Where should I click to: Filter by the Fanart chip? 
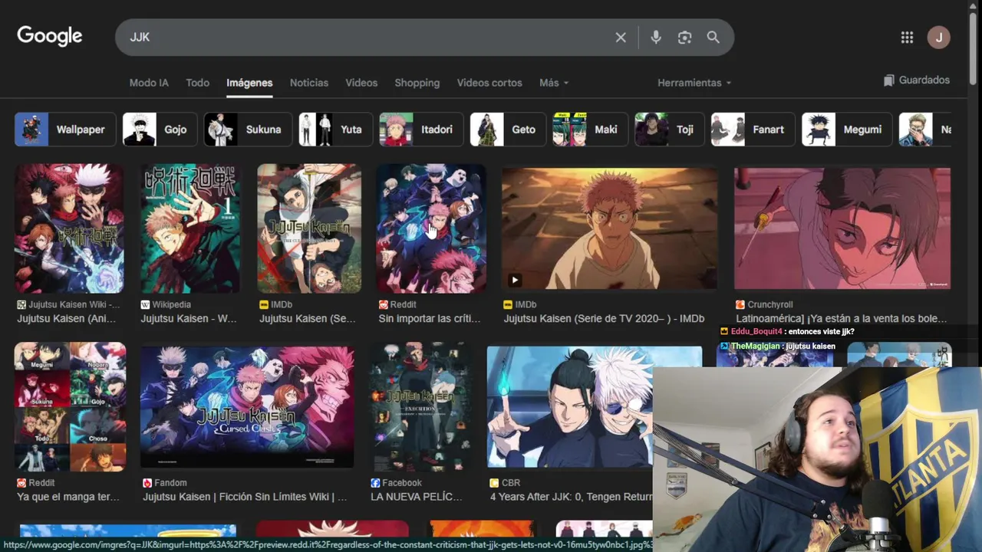coord(753,130)
